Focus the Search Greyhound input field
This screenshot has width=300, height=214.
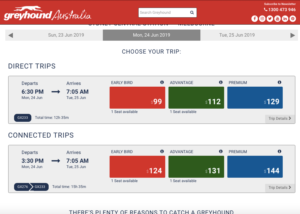click(163, 13)
